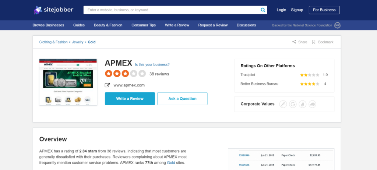Click the For Business button
Screen dimensions: 377x170
tap(324, 10)
